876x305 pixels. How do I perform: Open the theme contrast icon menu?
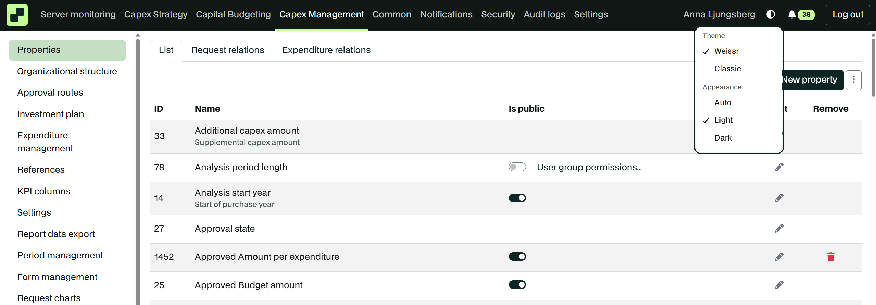pyautogui.click(x=771, y=14)
